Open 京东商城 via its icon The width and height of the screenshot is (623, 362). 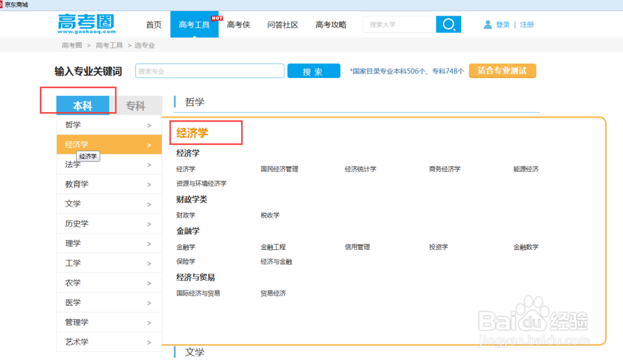(2, 4)
